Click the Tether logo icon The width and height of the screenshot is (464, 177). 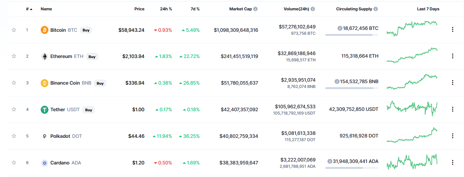pos(44,110)
